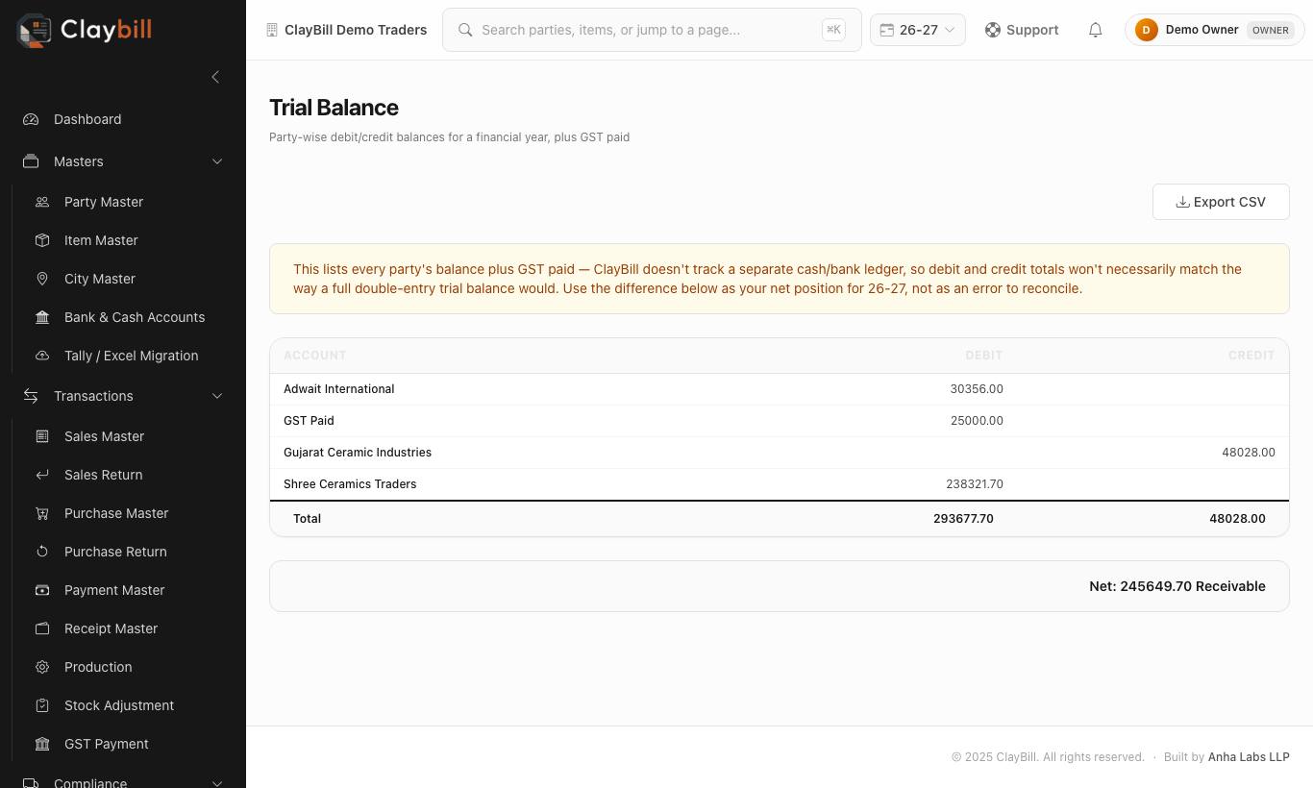Open the 26-27 financial year dropdown

(x=917, y=30)
